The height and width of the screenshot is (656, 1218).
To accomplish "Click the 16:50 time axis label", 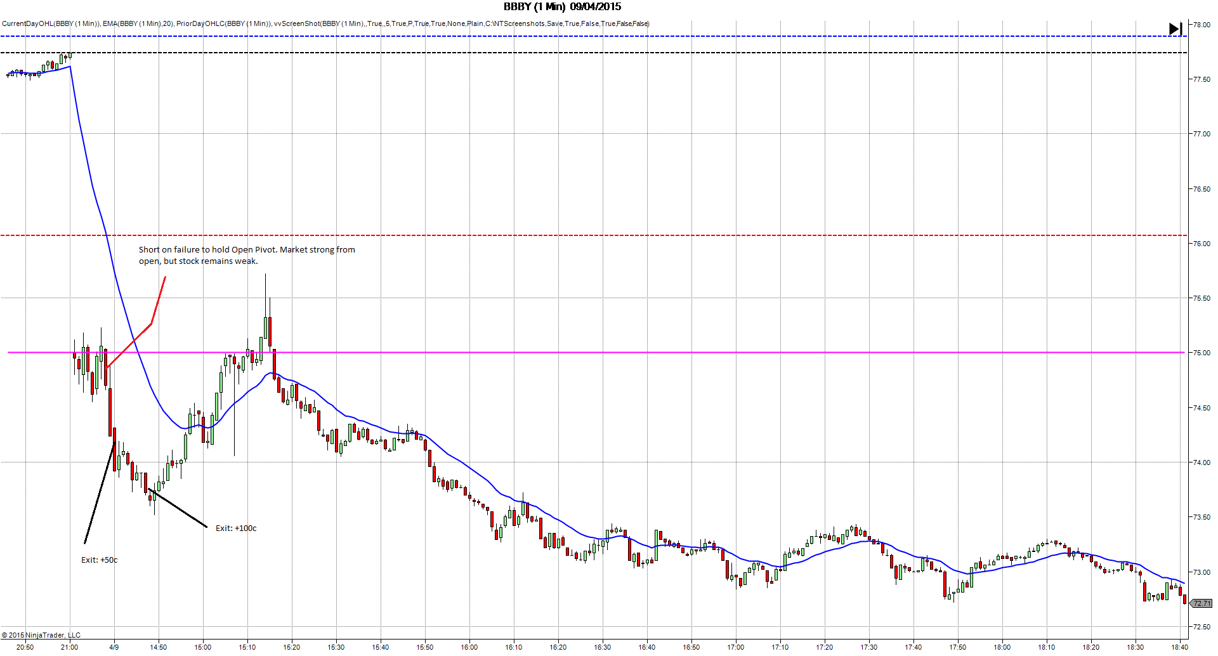I will tap(691, 647).
